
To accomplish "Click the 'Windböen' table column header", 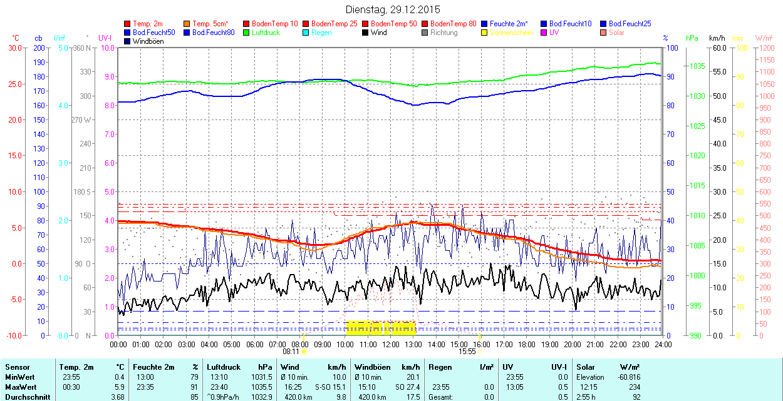I will (x=372, y=367).
